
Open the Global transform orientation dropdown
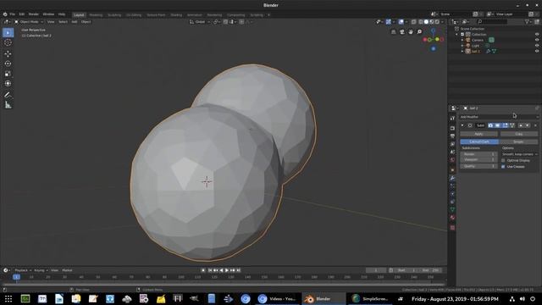[x=200, y=22]
